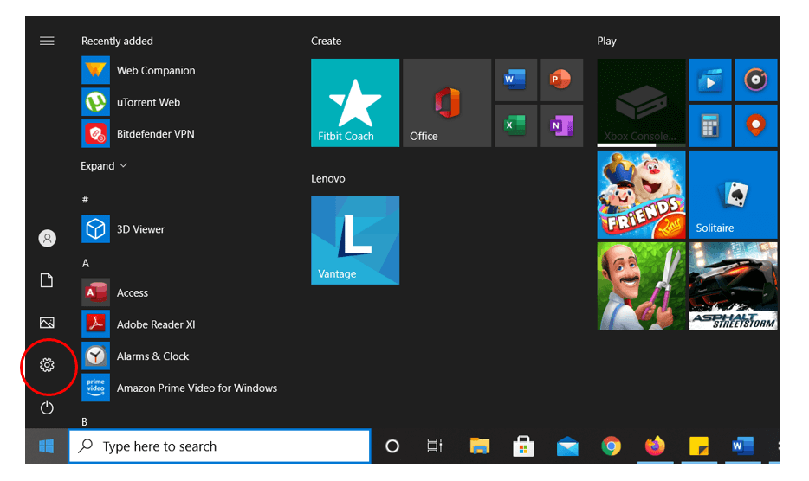Open Firefox from taskbar
The image size is (809, 481).
tap(655, 446)
